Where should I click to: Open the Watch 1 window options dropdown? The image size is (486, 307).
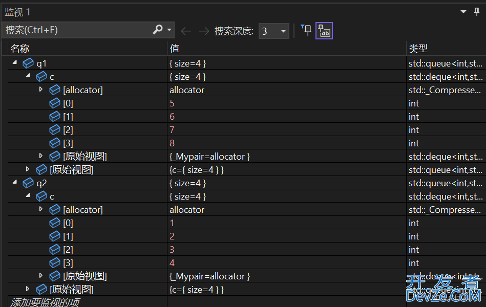tap(463, 12)
